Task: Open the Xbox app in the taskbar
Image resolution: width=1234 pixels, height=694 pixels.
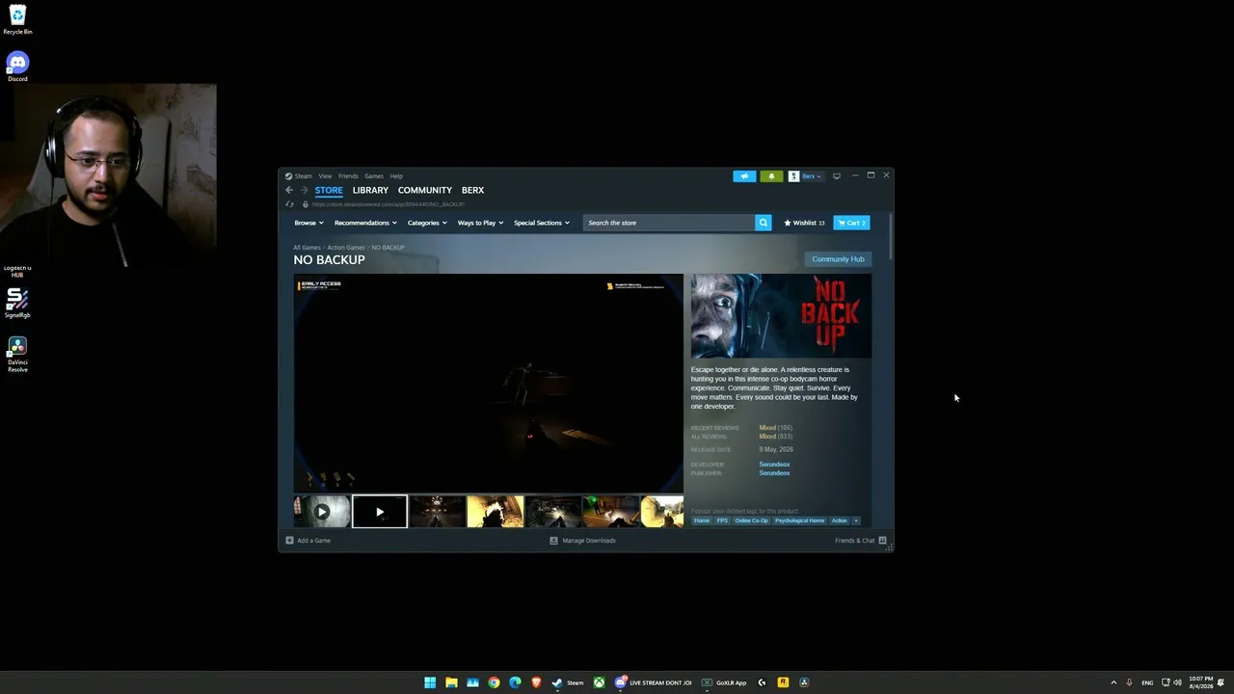Action: coord(599,682)
